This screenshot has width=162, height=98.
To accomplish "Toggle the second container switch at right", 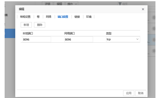I will pos(154,29).
